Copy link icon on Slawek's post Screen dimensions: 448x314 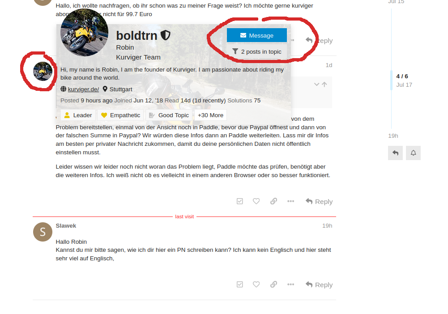pos(273,284)
